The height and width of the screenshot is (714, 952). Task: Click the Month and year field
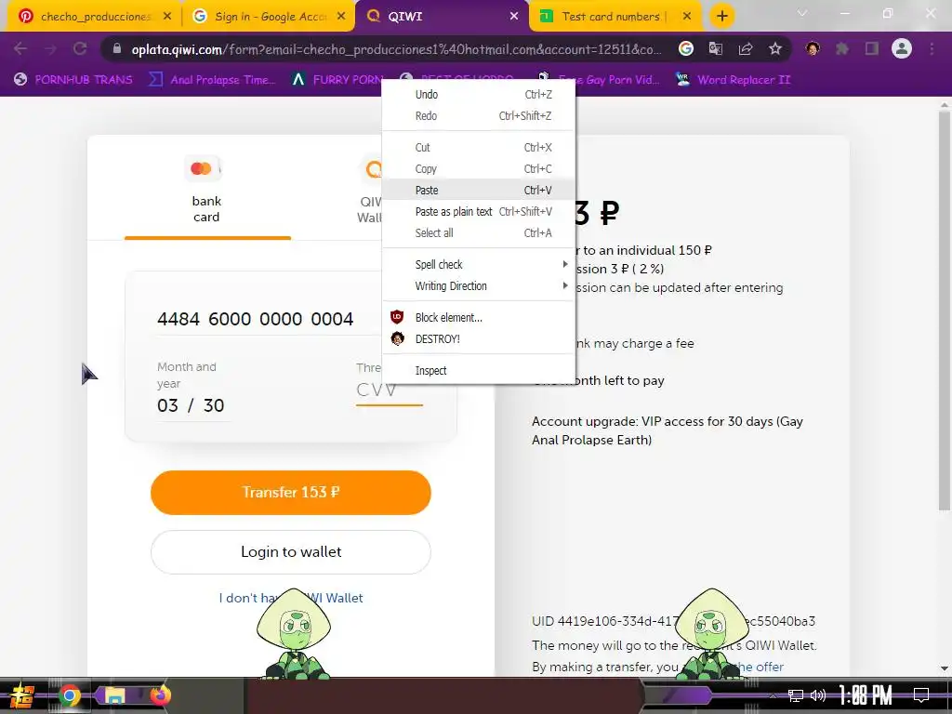tap(192, 405)
